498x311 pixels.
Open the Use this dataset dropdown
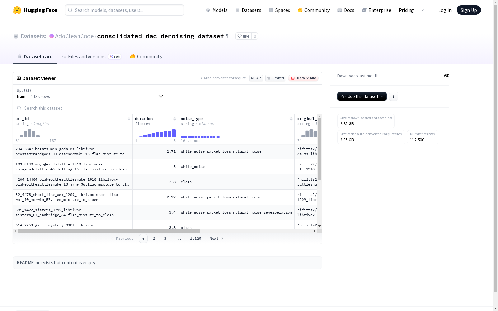362,96
